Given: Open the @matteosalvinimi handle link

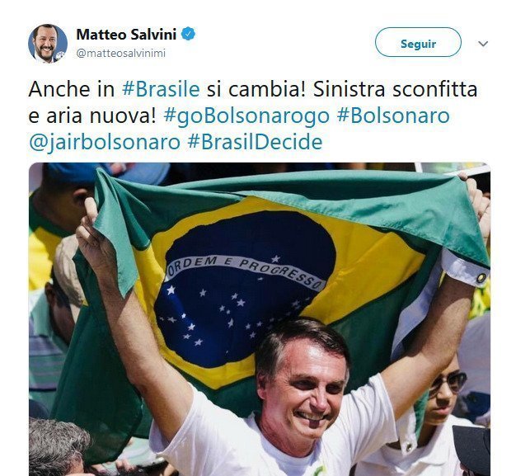Looking at the screenshot, I should click(x=120, y=53).
